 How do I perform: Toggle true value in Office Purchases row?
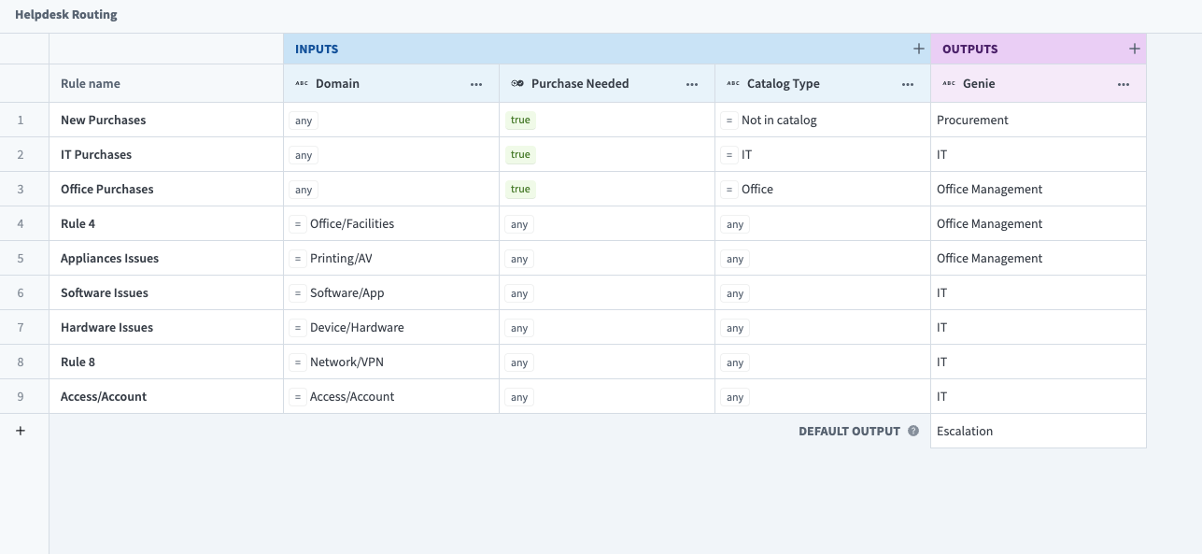pos(520,190)
